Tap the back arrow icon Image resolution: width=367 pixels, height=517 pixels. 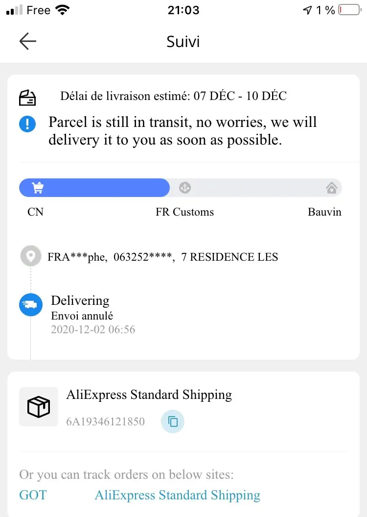[x=28, y=42]
